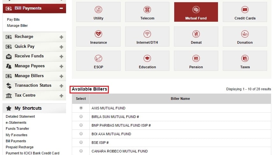The image size is (277, 155).
Task: Expand Receive Funds with plus sign
Action: pos(61,56)
